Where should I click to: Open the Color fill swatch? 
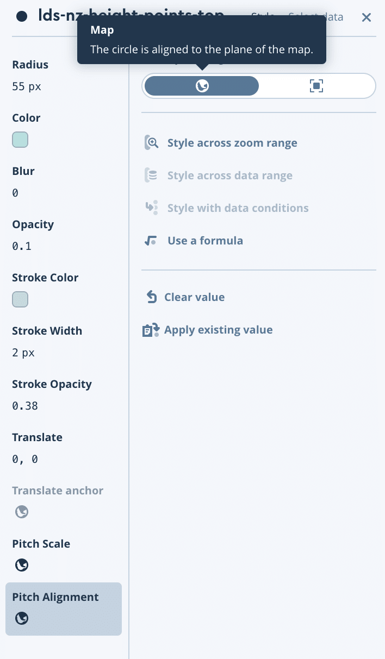[x=20, y=140]
